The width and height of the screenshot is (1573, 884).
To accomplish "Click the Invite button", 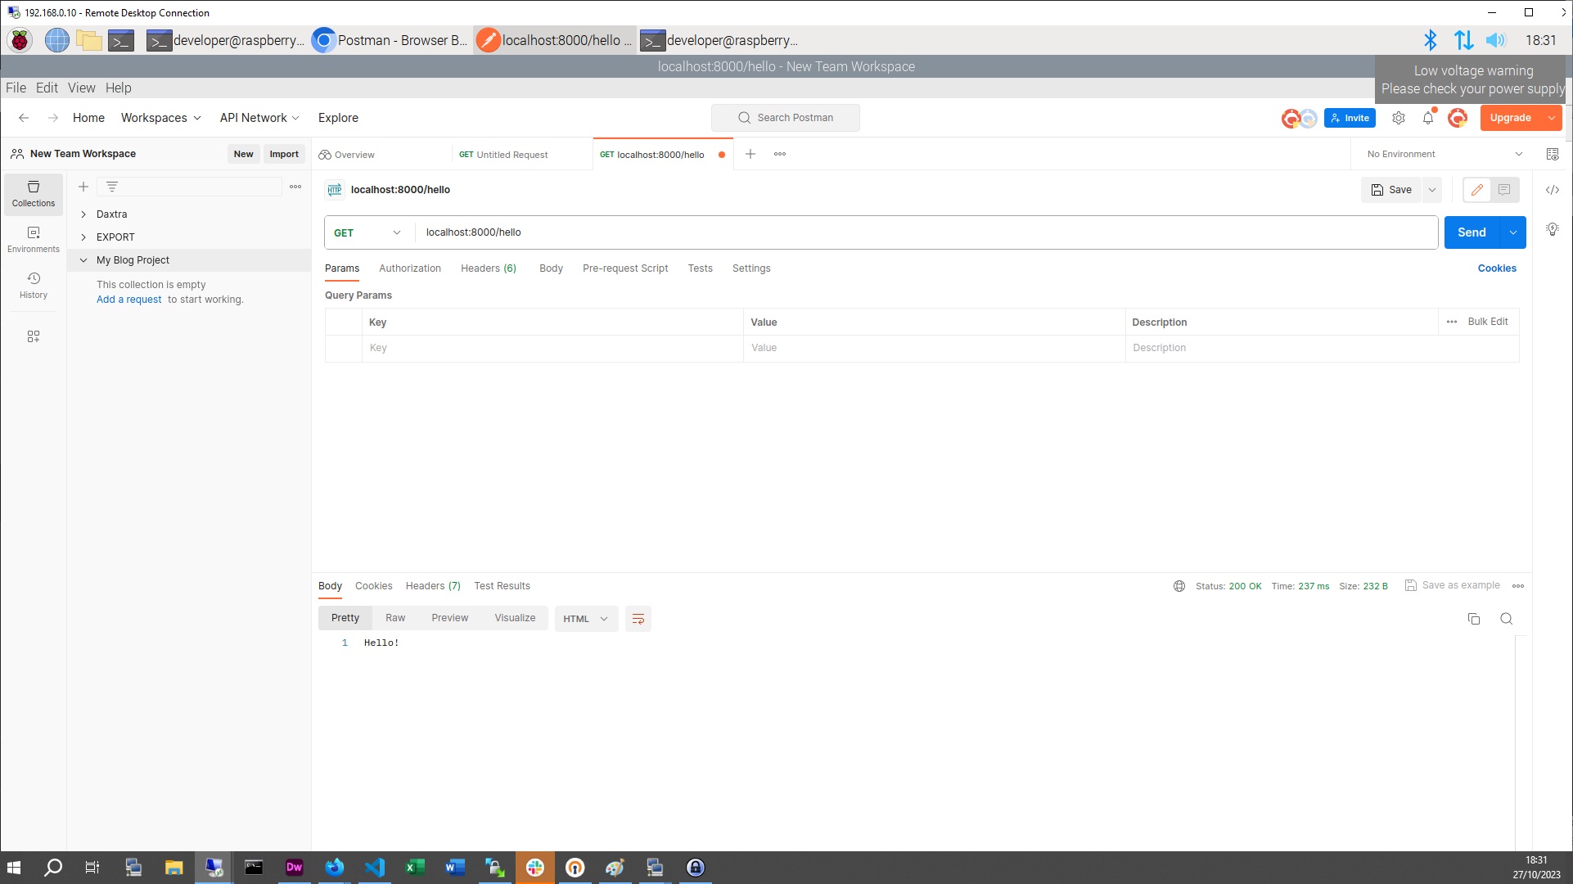I will 1350,118.
